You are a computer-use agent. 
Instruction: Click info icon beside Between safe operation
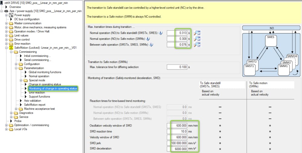click(x=151, y=45)
